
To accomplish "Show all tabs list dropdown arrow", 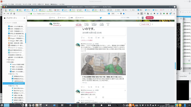I will (x=174, y=10).
